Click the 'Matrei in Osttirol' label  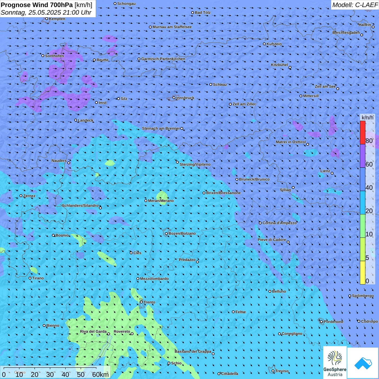point(291,142)
